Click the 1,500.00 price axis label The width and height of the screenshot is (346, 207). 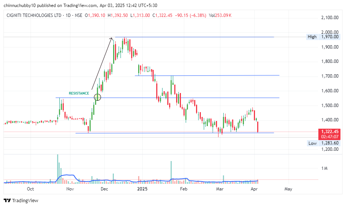click(x=330, y=106)
